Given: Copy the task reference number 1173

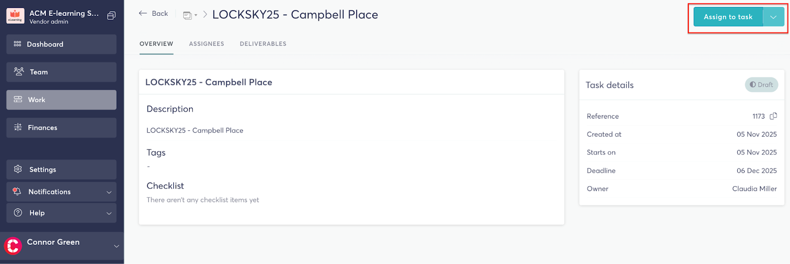Looking at the screenshot, I should pos(773,116).
